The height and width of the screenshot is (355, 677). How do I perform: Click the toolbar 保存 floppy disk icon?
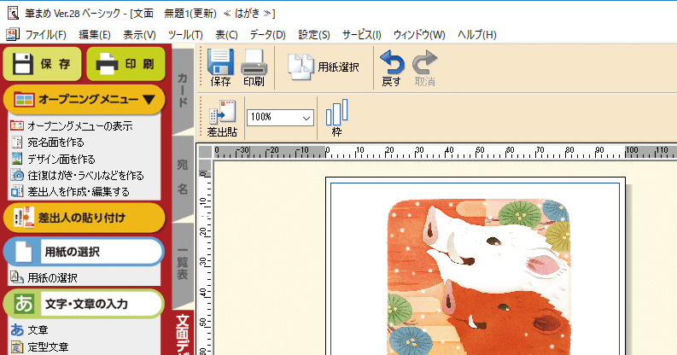pyautogui.click(x=220, y=67)
